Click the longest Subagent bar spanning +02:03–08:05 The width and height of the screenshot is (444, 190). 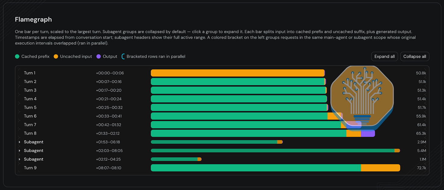275,150
